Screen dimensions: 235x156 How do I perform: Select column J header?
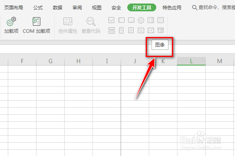coord(135,61)
